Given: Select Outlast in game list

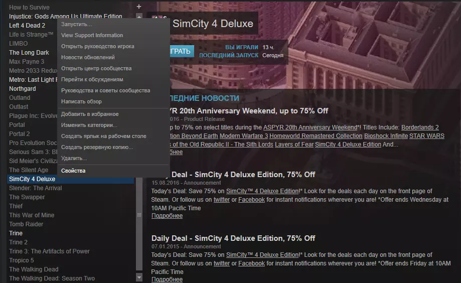Looking at the screenshot, I should coord(19,107).
